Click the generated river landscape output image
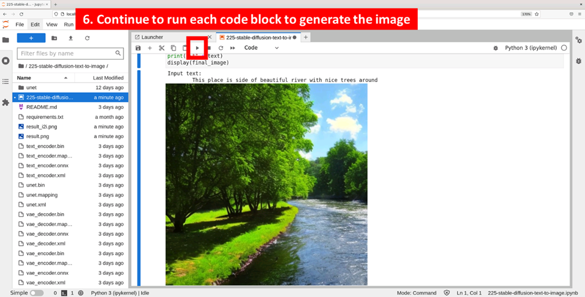This screenshot has width=585, height=297. pos(266,184)
